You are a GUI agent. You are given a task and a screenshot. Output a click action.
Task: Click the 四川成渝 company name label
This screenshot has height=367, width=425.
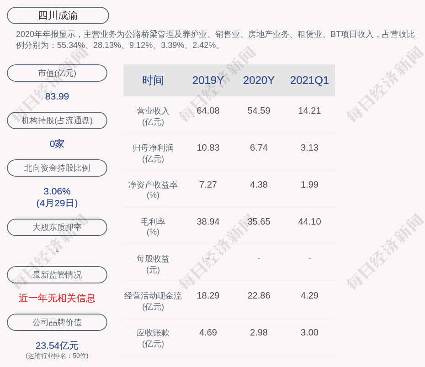pos(58,16)
